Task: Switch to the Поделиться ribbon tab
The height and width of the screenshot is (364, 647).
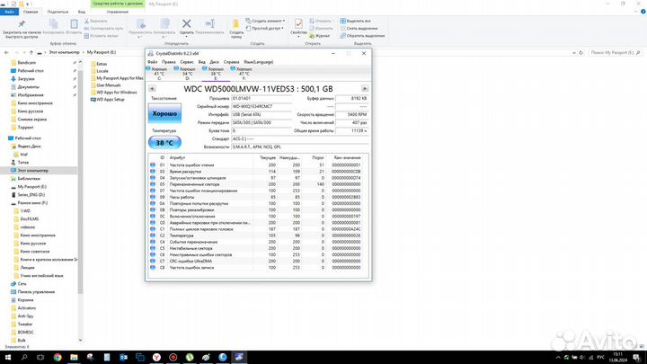Action: click(x=58, y=12)
